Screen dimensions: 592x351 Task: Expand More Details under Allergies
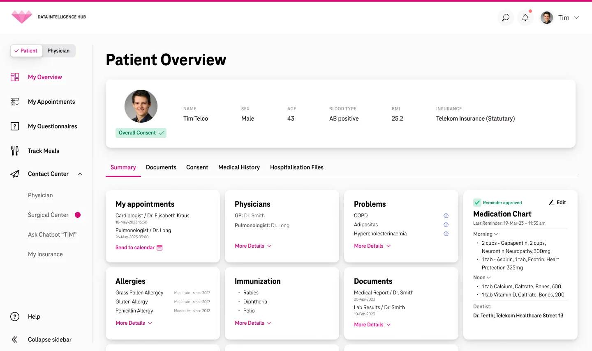(x=134, y=323)
